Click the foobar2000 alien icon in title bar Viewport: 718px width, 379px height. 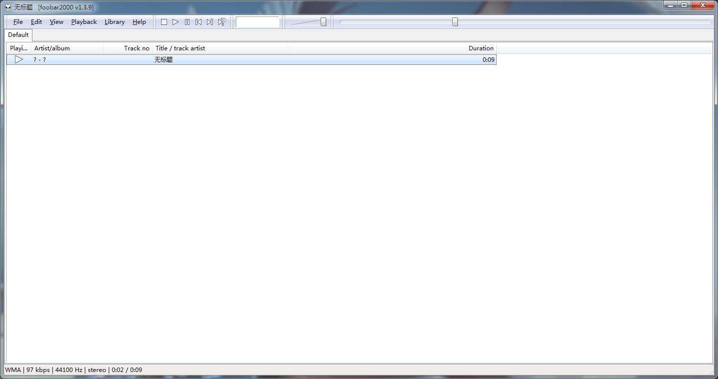click(x=8, y=7)
